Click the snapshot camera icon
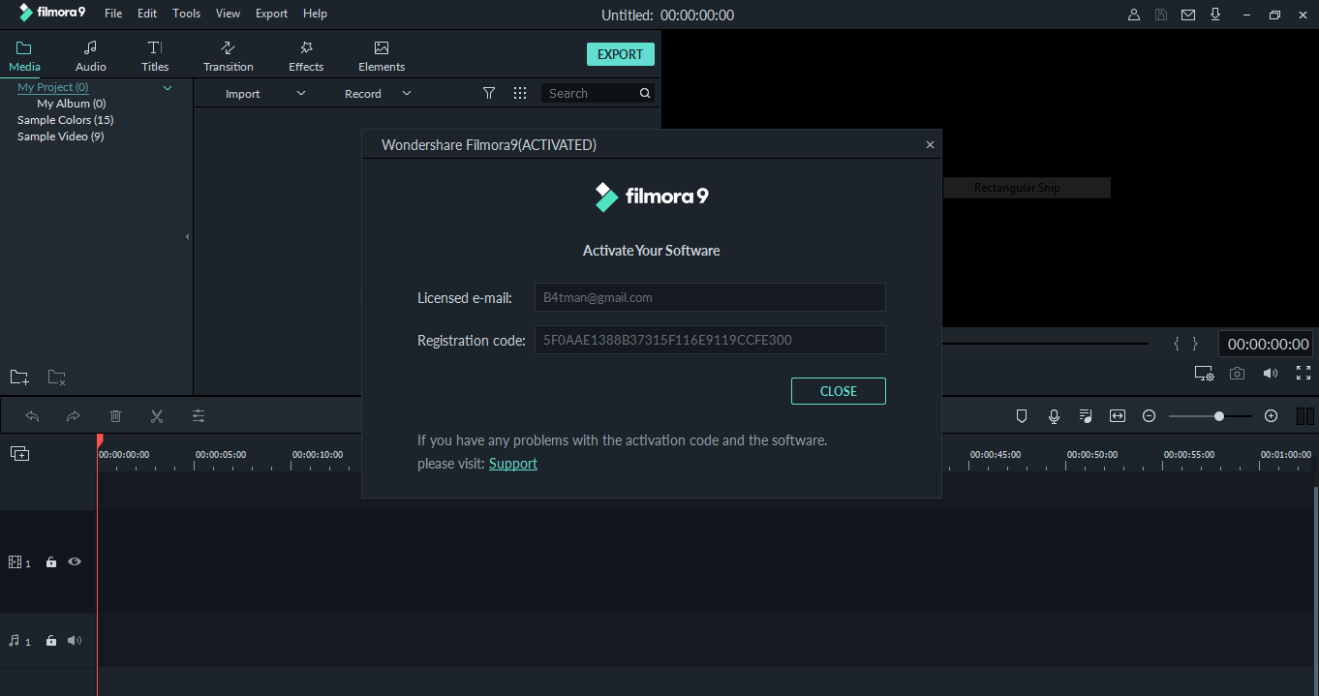Viewport: 1319px width, 696px height. tap(1237, 374)
